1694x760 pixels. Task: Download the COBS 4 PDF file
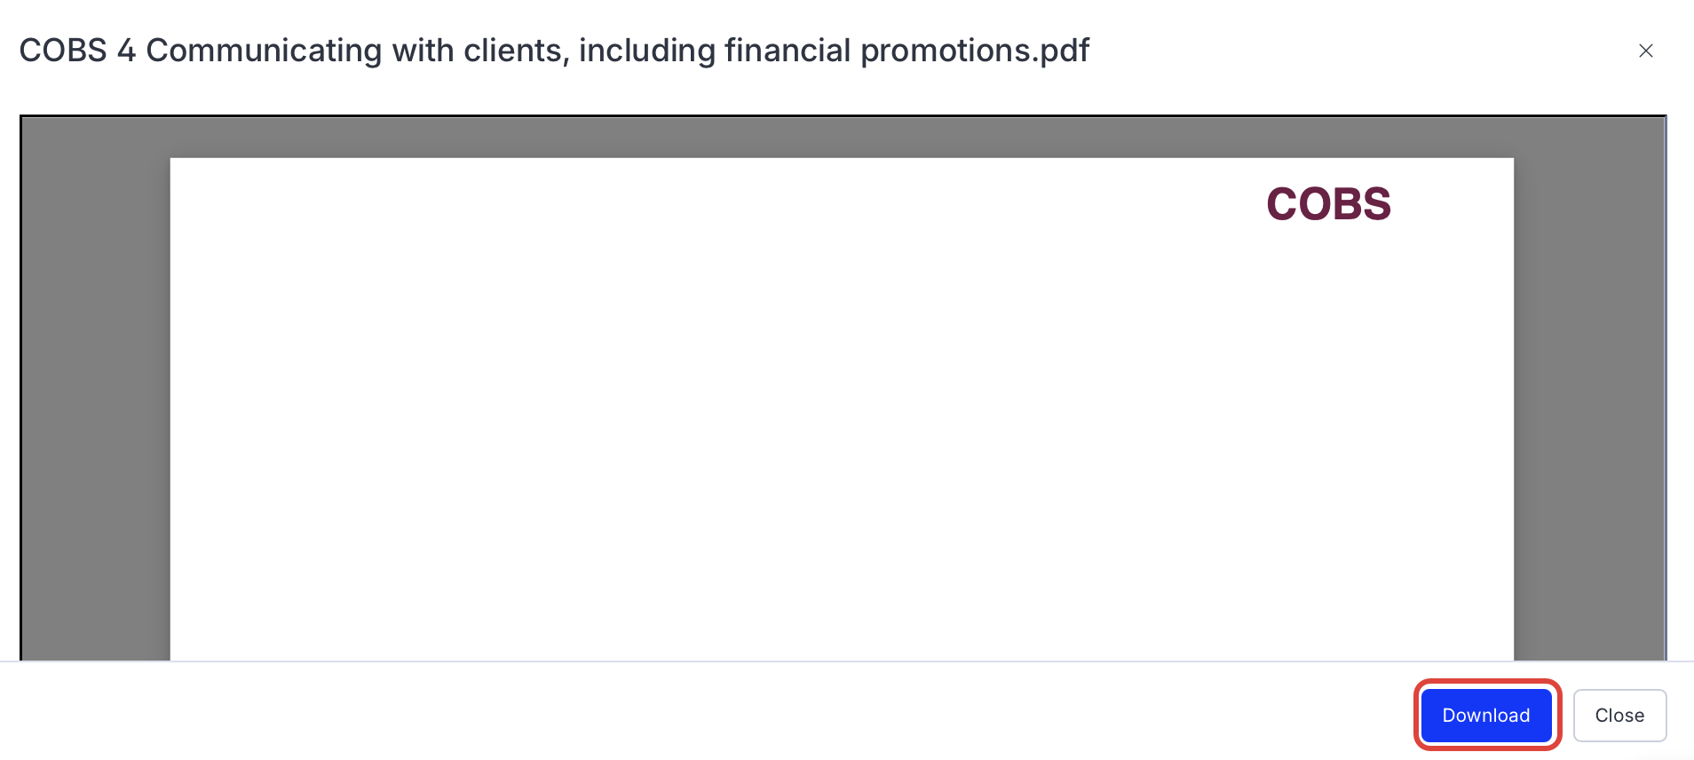(x=1485, y=715)
